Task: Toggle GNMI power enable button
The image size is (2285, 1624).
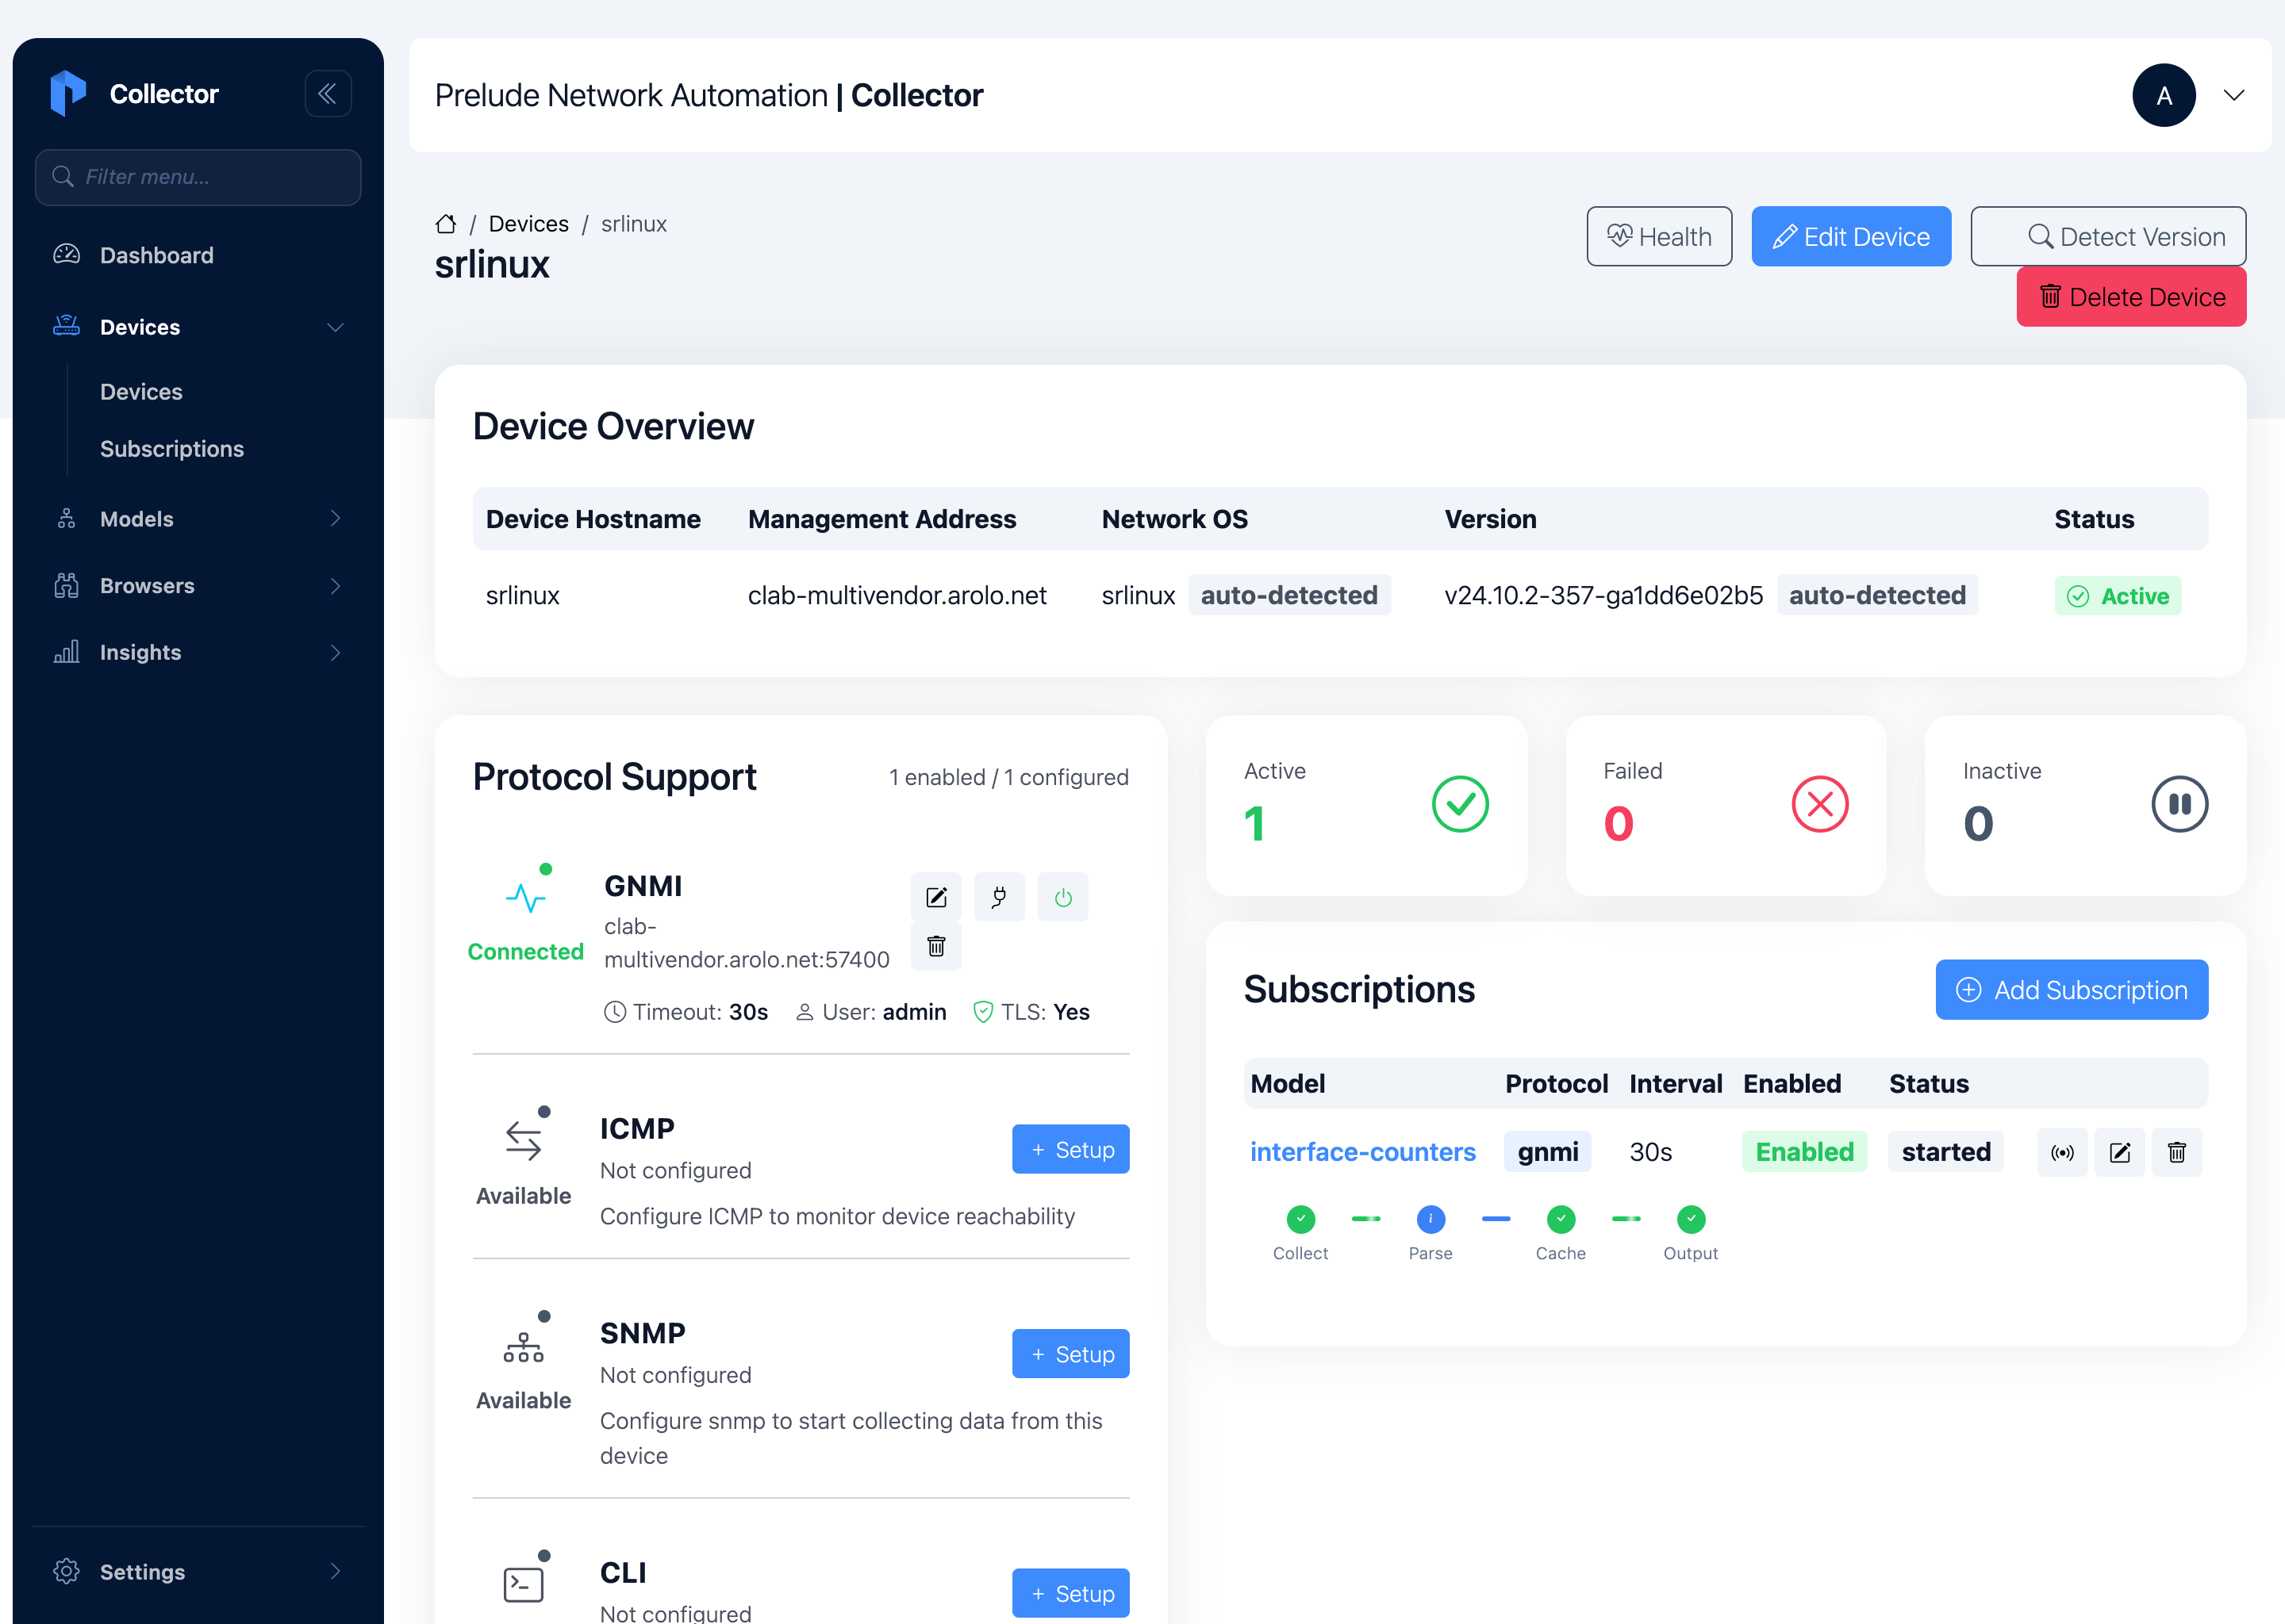Action: tap(1062, 897)
